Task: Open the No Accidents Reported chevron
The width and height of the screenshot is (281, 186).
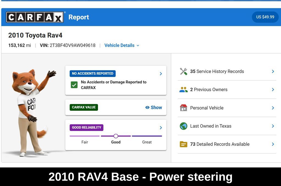Action: coord(161,74)
